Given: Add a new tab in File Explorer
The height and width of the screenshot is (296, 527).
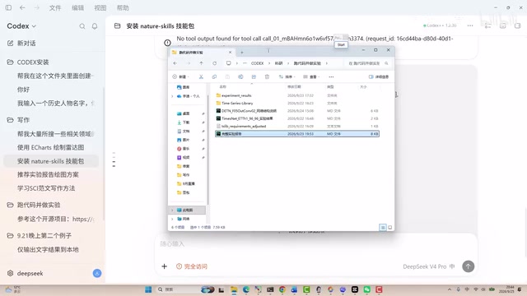Looking at the screenshot, I should (x=241, y=52).
